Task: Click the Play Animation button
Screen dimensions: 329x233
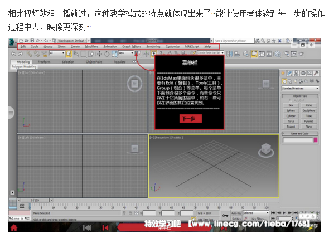Action: [x=284, y=213]
